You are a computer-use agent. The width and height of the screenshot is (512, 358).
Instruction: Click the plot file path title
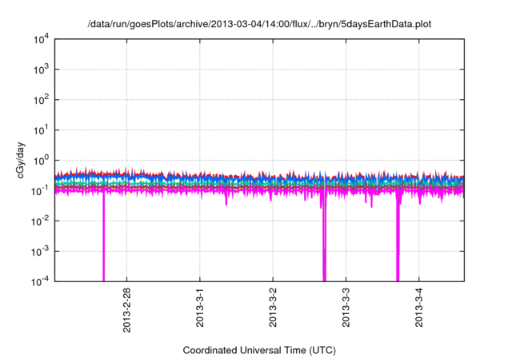click(x=259, y=24)
